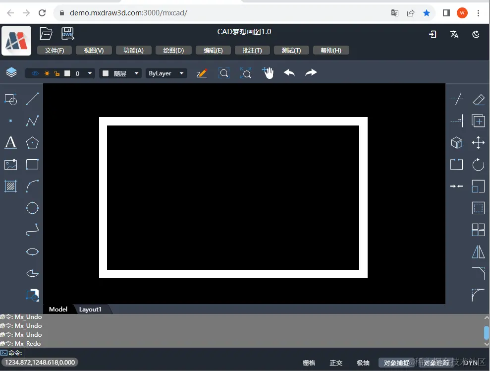Open the 文件(F) menu
The height and width of the screenshot is (371, 490).
click(54, 51)
